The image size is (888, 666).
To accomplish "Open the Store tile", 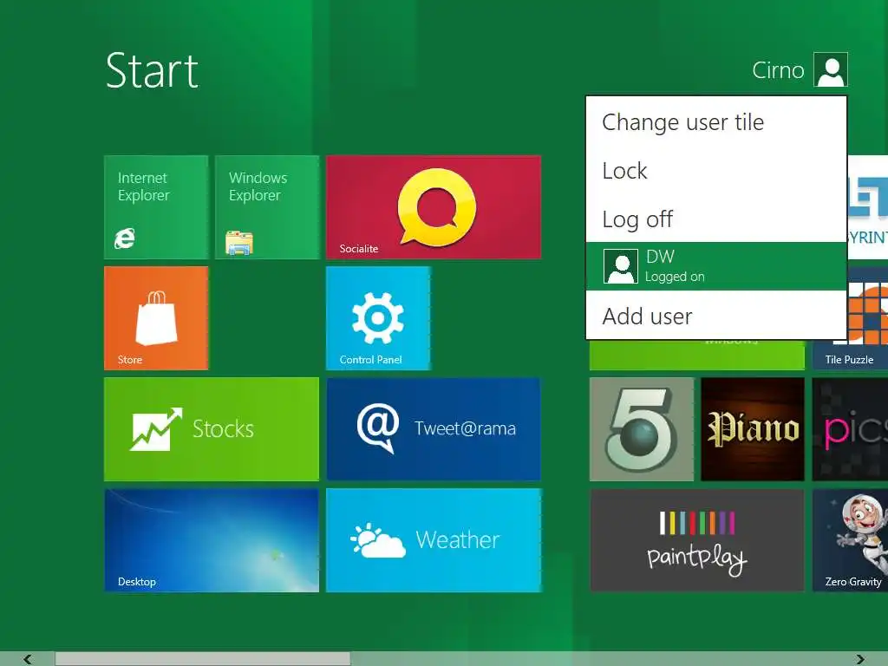I will (156, 318).
